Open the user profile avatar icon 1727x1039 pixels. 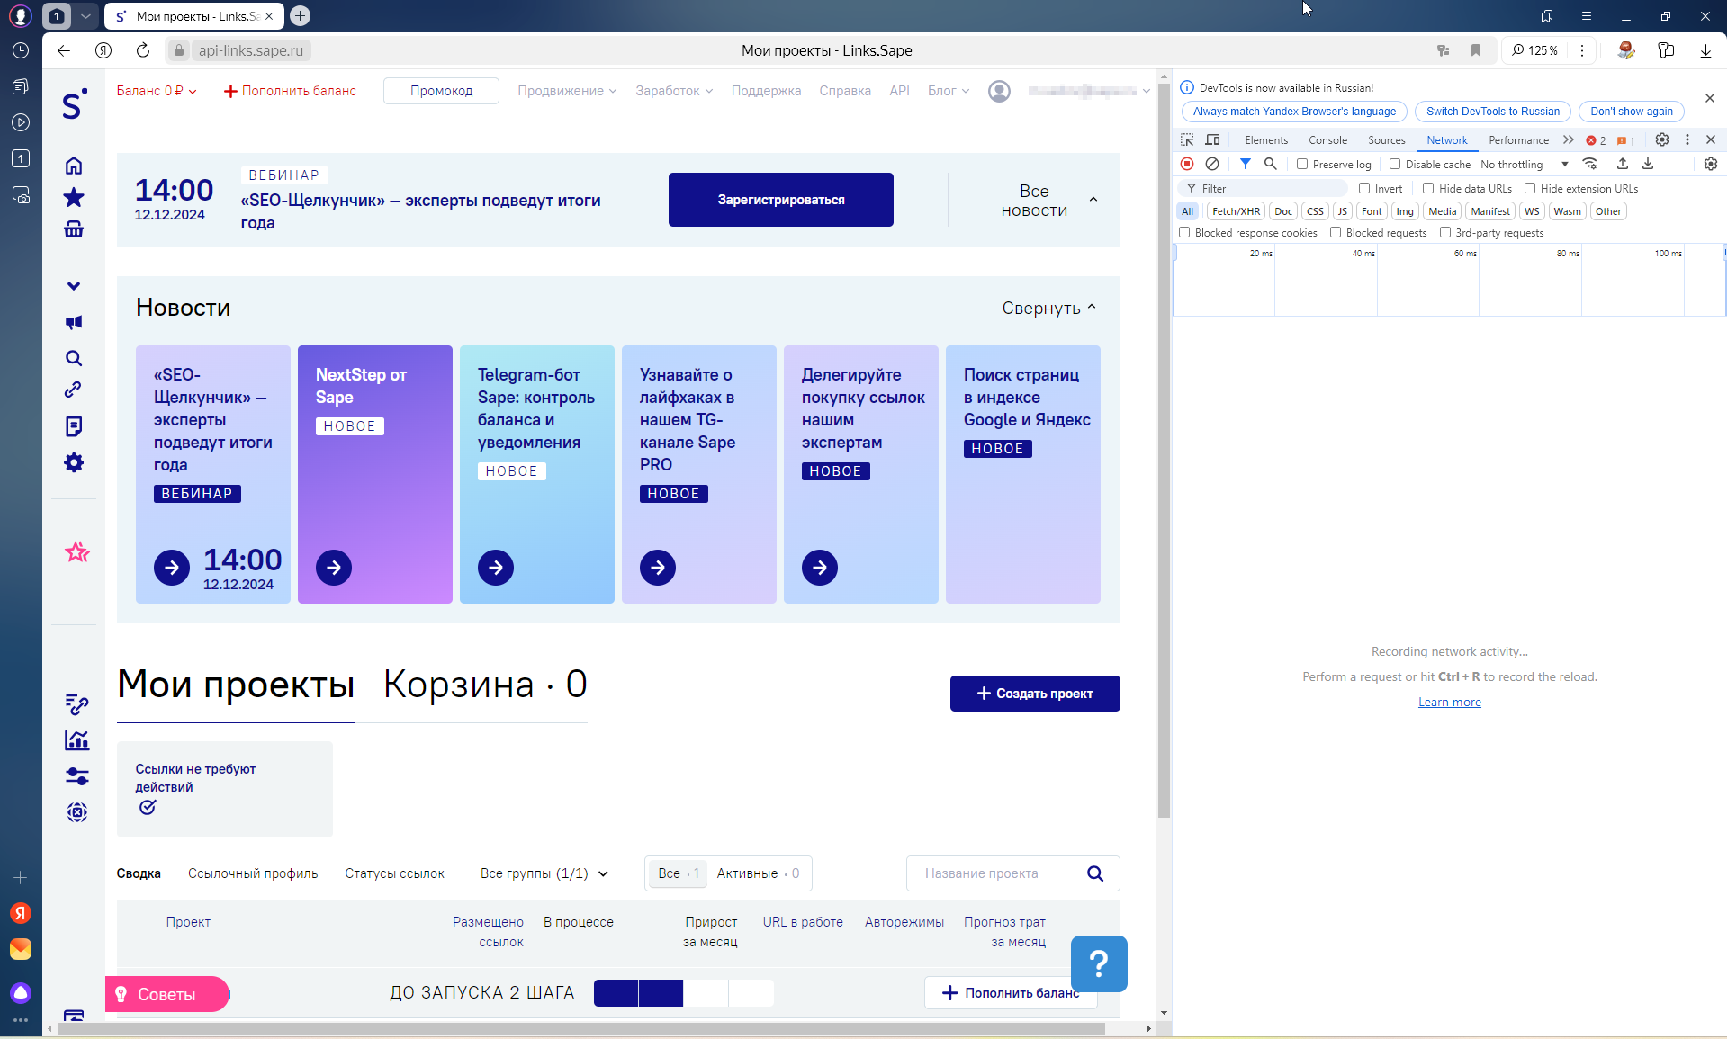(x=999, y=91)
